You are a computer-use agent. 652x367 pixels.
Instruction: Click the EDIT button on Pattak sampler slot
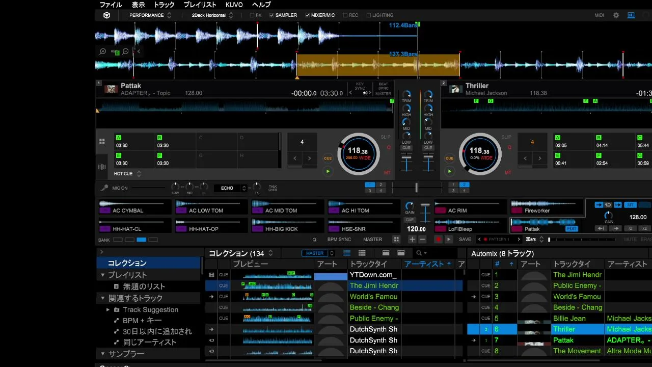(572, 229)
